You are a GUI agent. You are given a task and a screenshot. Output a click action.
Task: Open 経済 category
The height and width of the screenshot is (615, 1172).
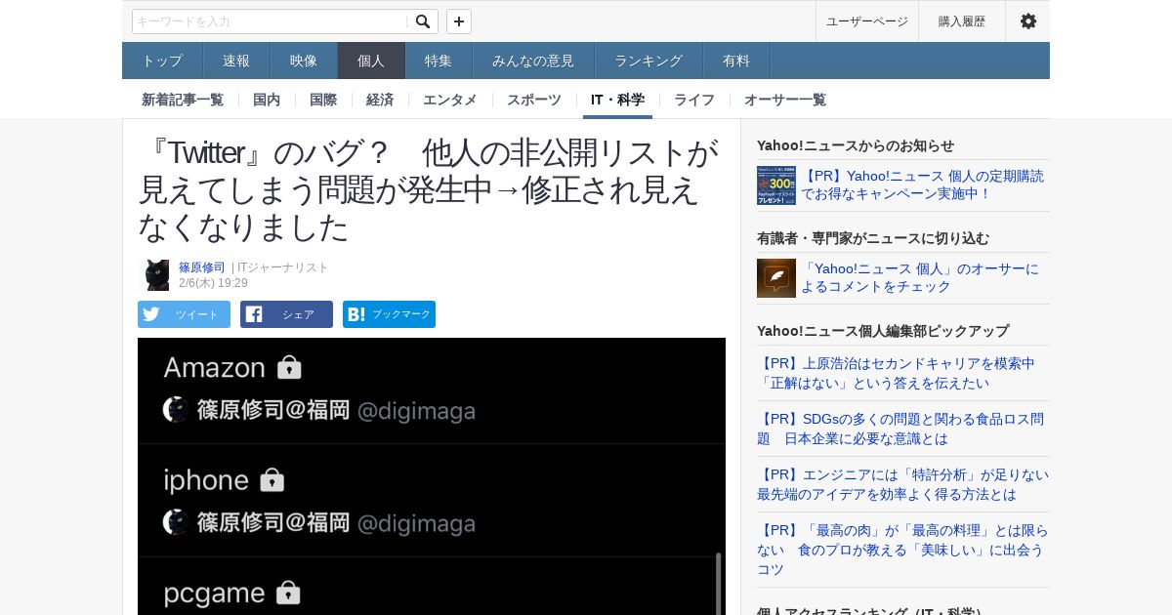point(380,100)
